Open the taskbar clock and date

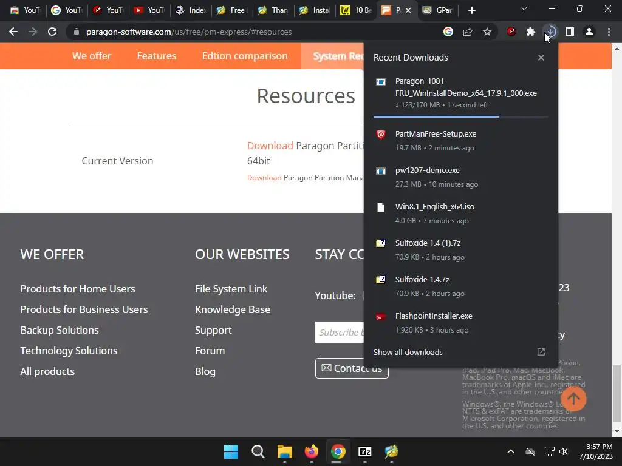click(596, 451)
